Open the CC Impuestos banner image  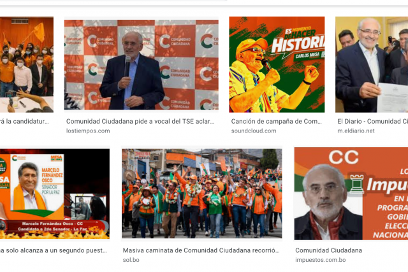[x=351, y=194]
